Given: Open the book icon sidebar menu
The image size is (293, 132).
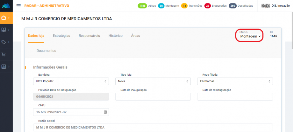Looking at the screenshot, I should click(x=4, y=30).
